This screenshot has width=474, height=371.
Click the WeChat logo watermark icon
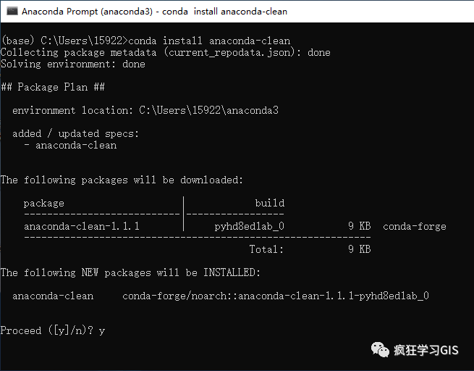(x=380, y=350)
